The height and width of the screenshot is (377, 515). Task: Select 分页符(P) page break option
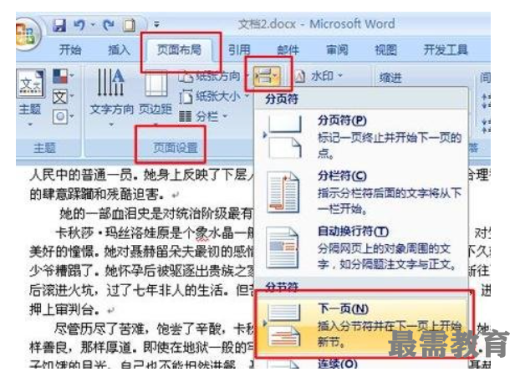pos(360,136)
